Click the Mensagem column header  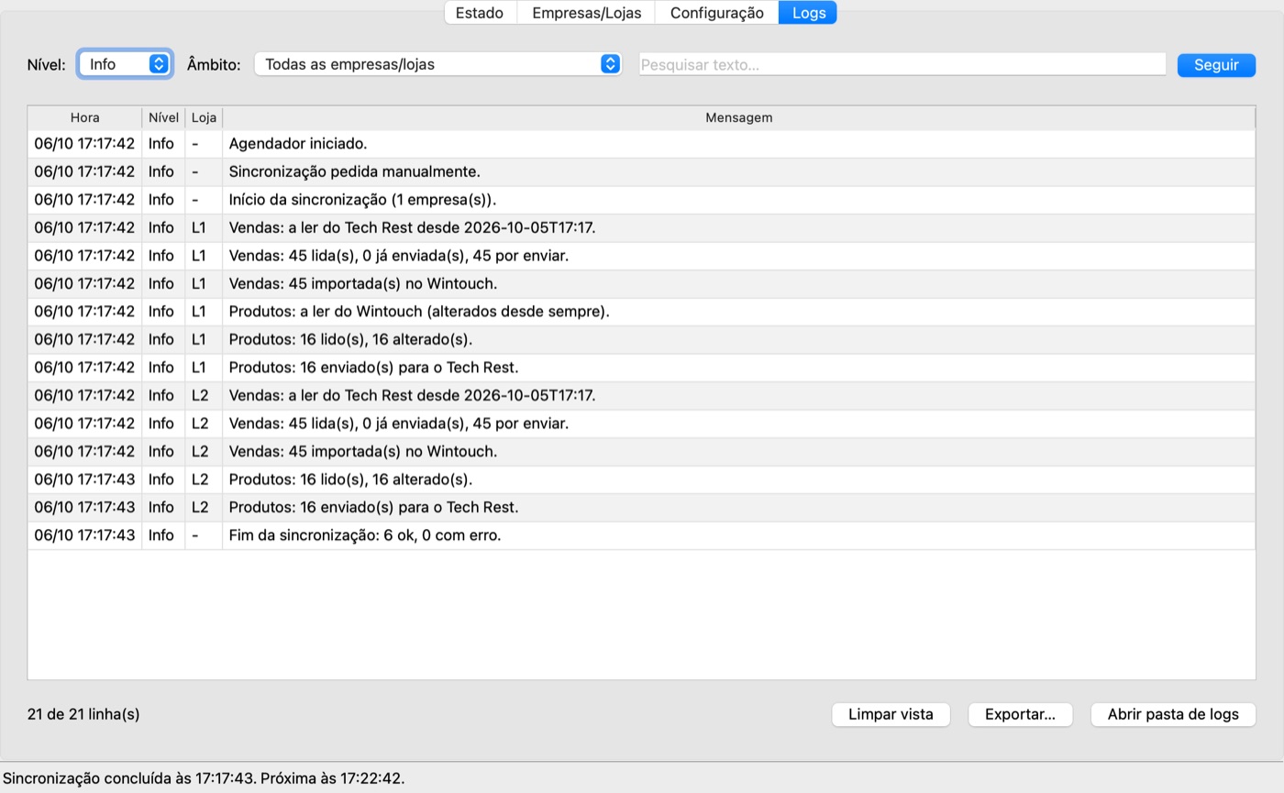tap(738, 117)
